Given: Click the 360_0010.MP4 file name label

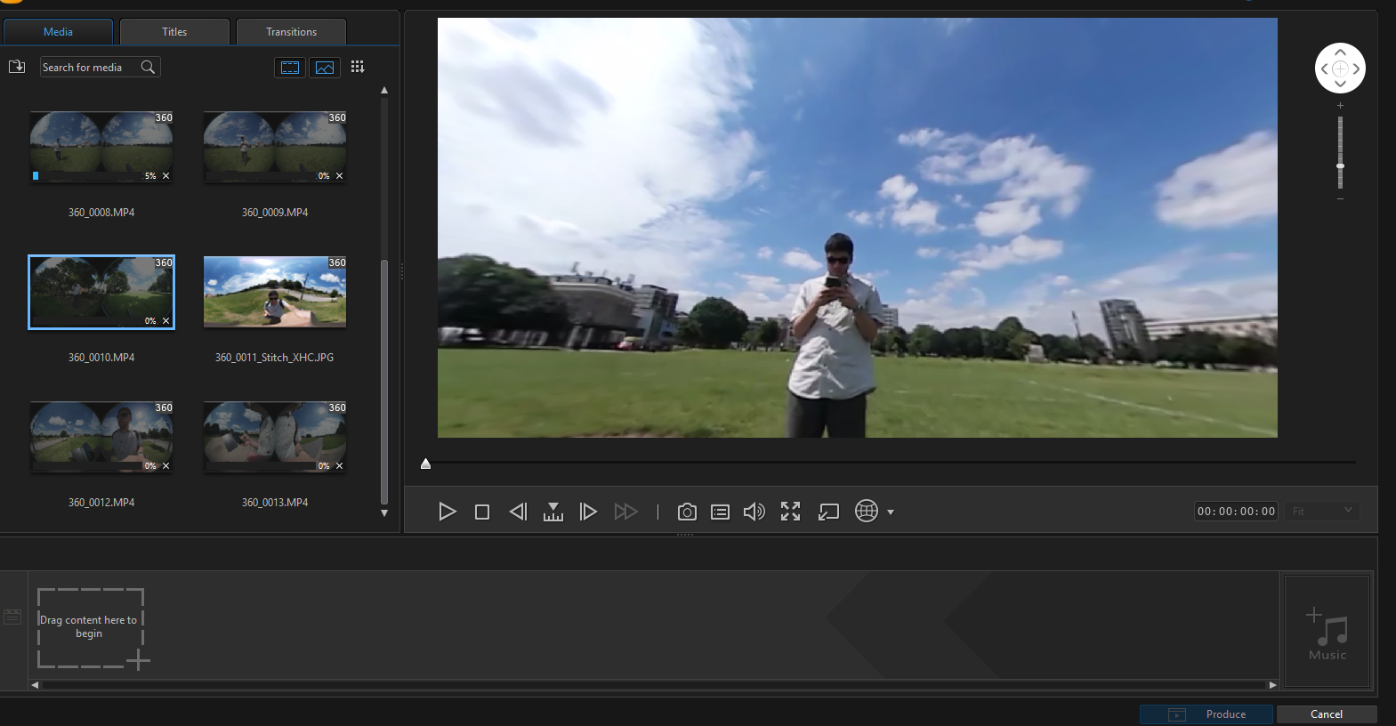Looking at the screenshot, I should [101, 358].
